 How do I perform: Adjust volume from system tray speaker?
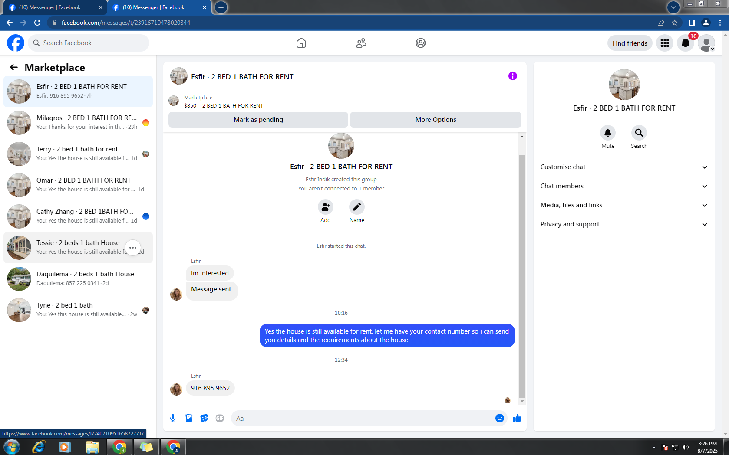click(x=686, y=447)
